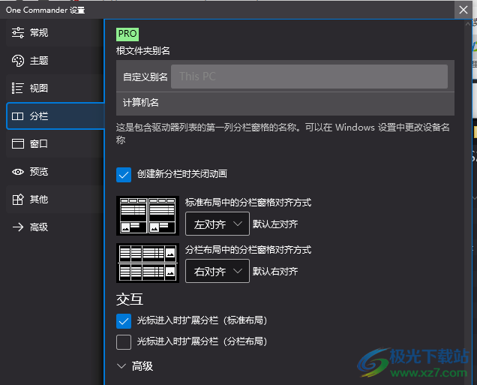Click the 窗口 window icon
Screen dimensions: 477x385
(18, 143)
